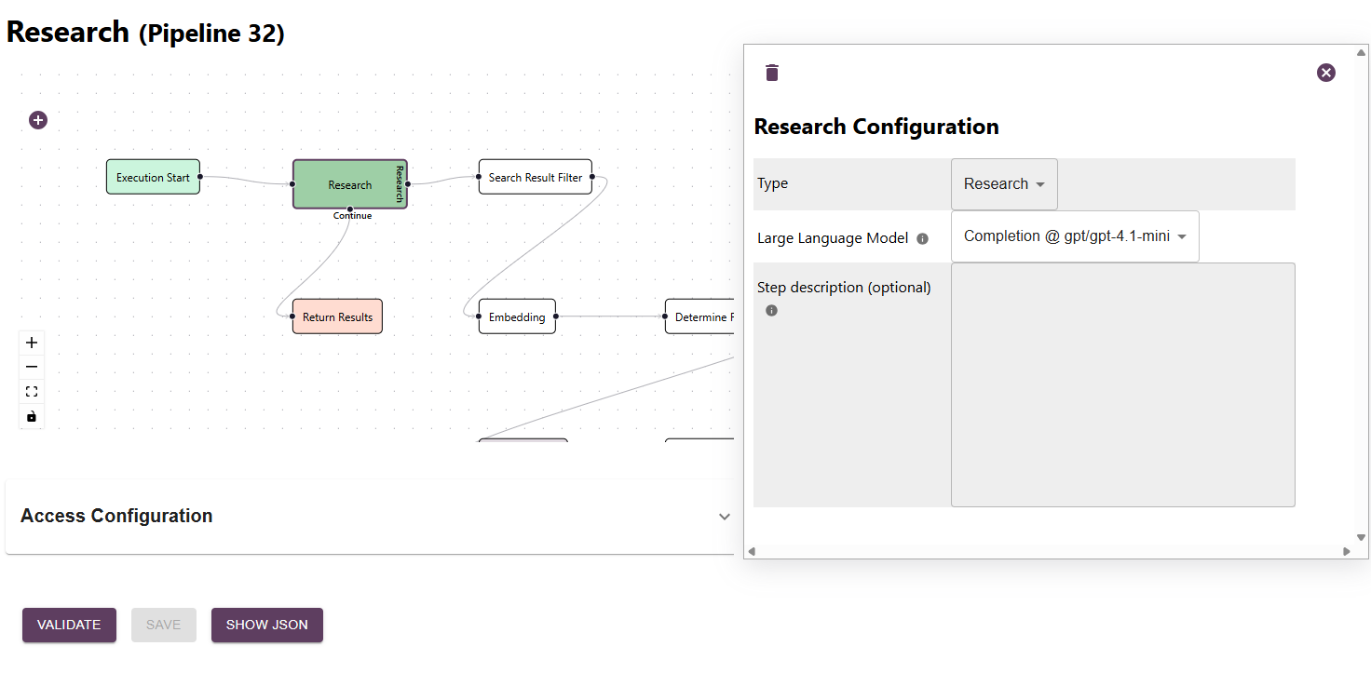Select the Search Result Filter node

point(536,177)
